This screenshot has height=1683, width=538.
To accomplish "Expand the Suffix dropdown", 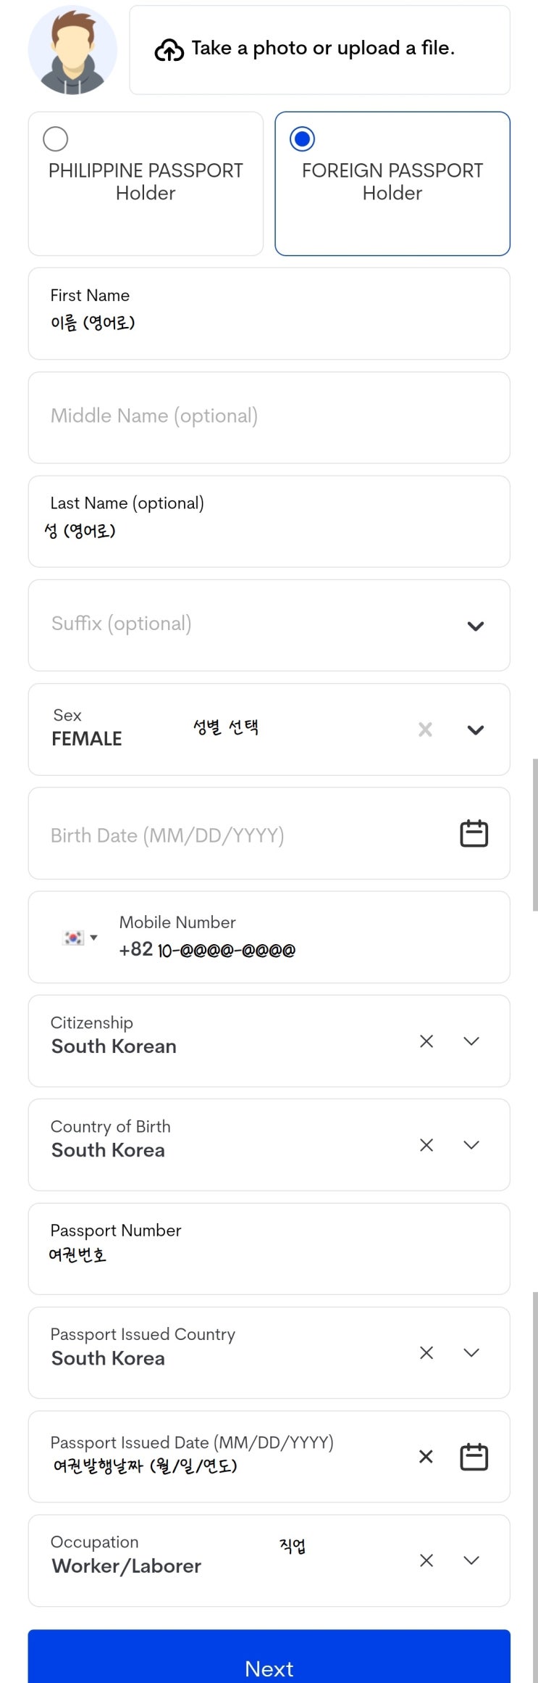I will coord(475,626).
